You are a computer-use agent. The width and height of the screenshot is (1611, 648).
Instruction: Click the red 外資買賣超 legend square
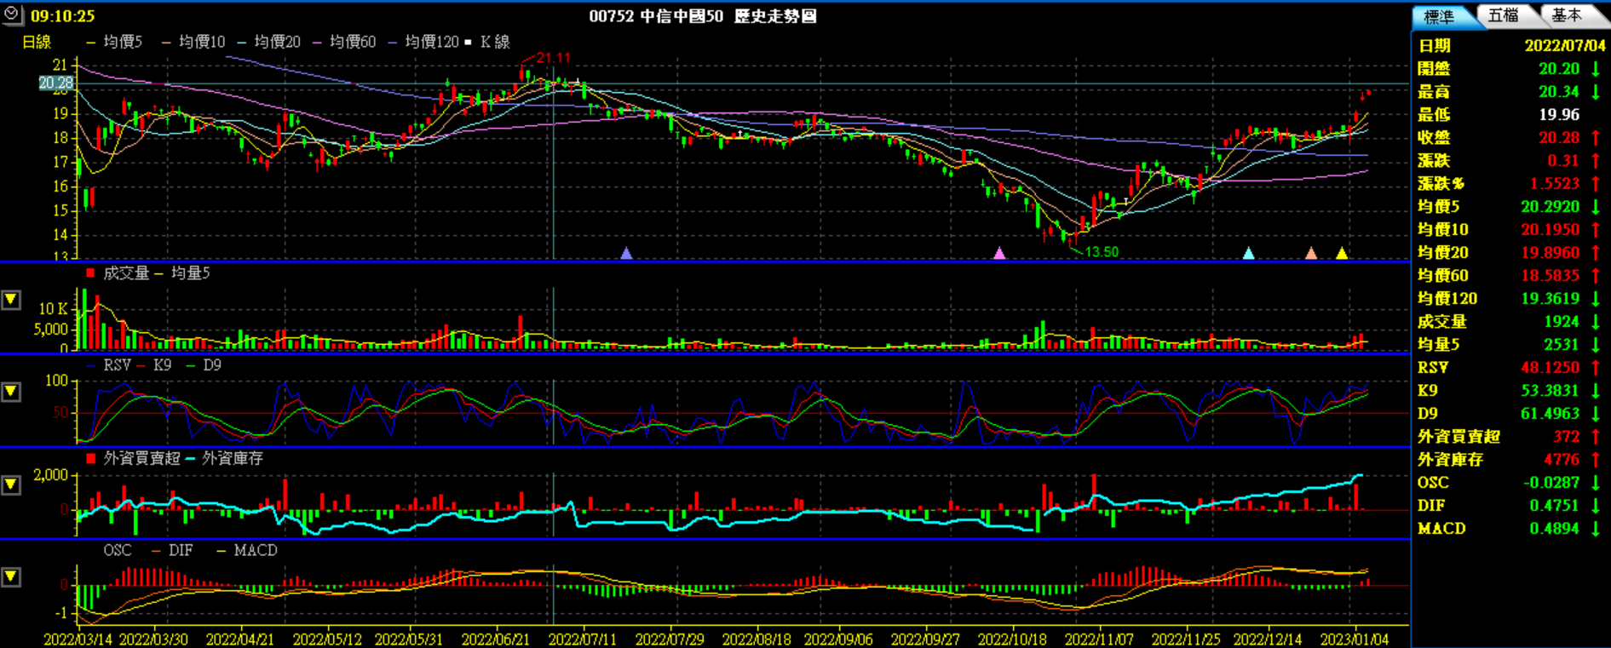click(90, 458)
